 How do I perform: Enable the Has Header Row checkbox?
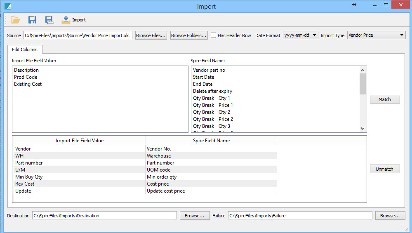214,35
